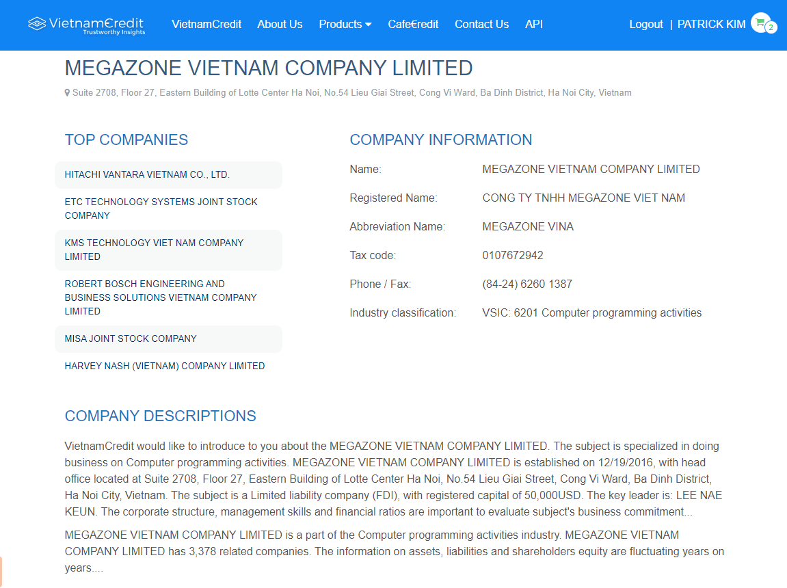
Task: Open CafeCredit in navigation
Action: pyautogui.click(x=413, y=24)
